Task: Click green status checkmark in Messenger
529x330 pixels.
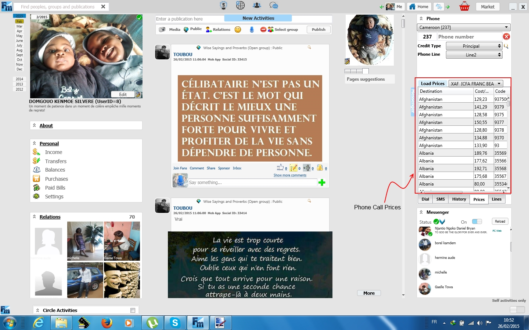Action: click(x=436, y=221)
